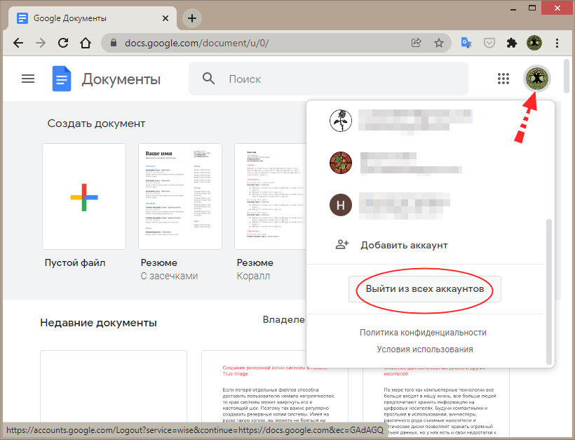Click the Добавить аккаунт option

(404, 245)
